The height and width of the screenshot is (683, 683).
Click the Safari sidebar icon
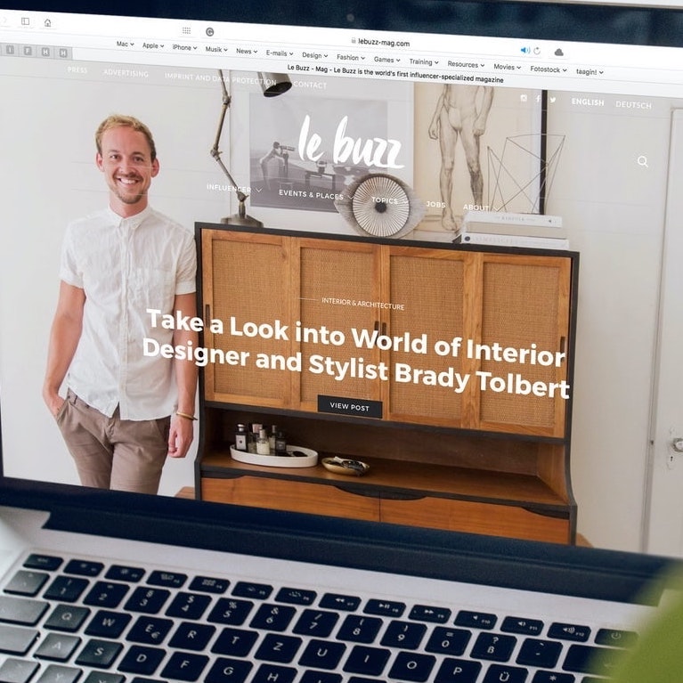(25, 21)
